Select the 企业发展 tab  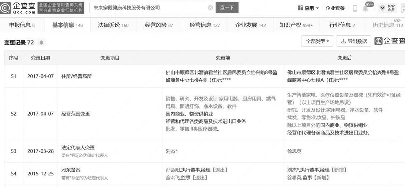(x=250, y=25)
